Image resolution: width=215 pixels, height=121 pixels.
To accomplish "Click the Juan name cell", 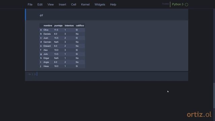I will click(x=46, y=38).
